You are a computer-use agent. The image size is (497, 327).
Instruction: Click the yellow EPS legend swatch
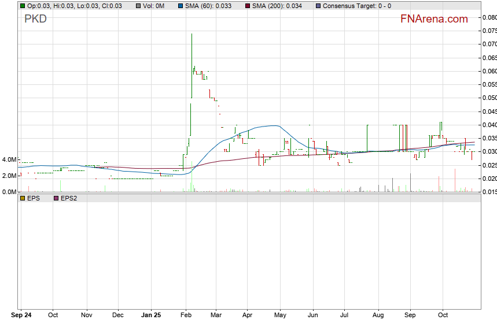pos(22,198)
